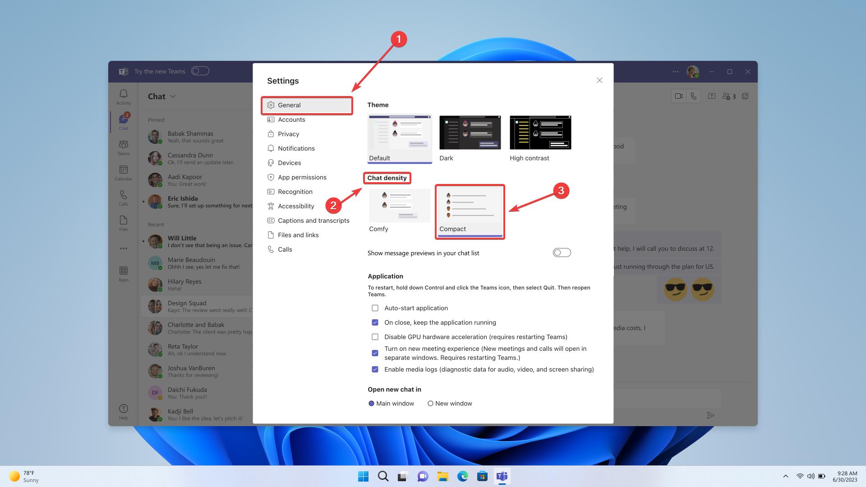Open the Chat icon in sidebar
Image resolution: width=866 pixels, height=487 pixels.
(123, 122)
